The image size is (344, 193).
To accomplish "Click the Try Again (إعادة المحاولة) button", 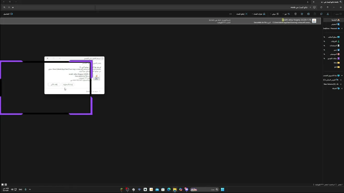I will pos(68,84).
